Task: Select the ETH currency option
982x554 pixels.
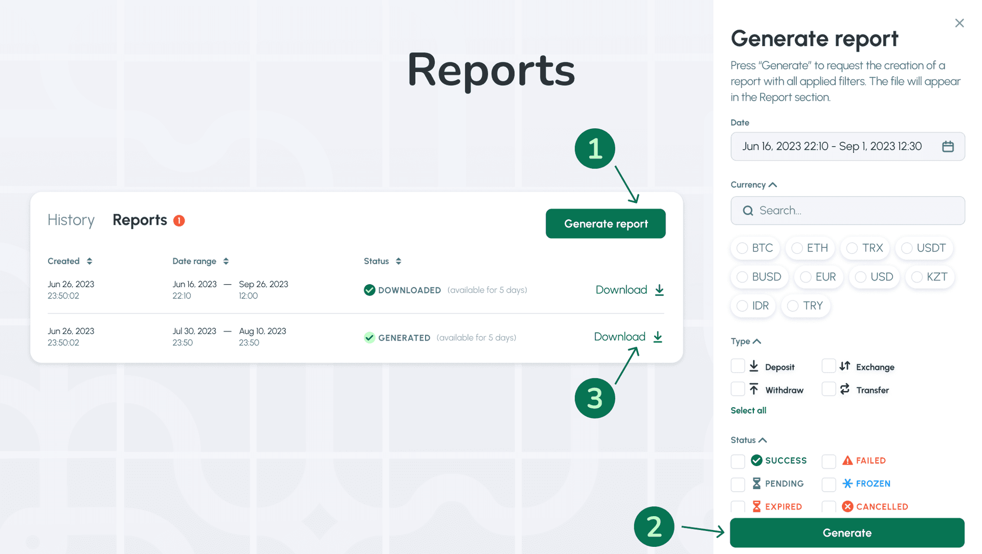Action: point(810,248)
